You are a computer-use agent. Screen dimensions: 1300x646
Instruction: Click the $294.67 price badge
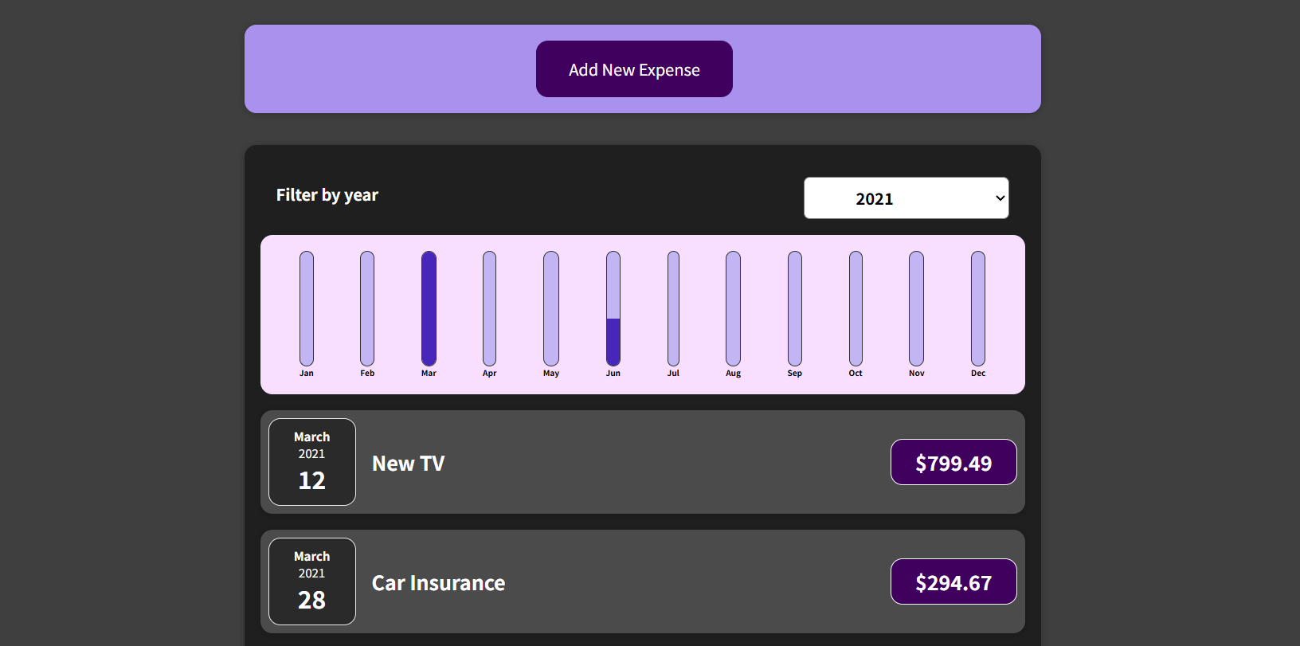[x=953, y=582]
